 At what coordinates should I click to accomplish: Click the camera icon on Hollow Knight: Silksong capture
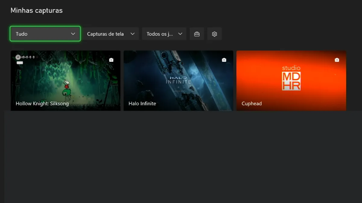(x=111, y=60)
